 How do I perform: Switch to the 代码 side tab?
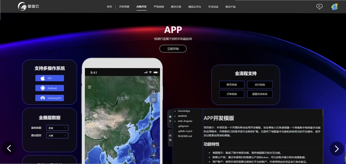(170, 138)
